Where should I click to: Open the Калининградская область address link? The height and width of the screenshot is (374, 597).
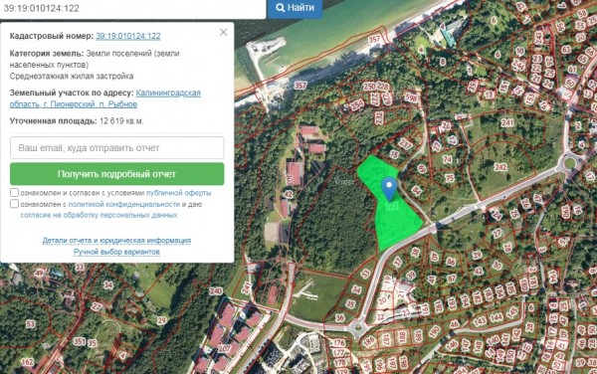click(105, 98)
